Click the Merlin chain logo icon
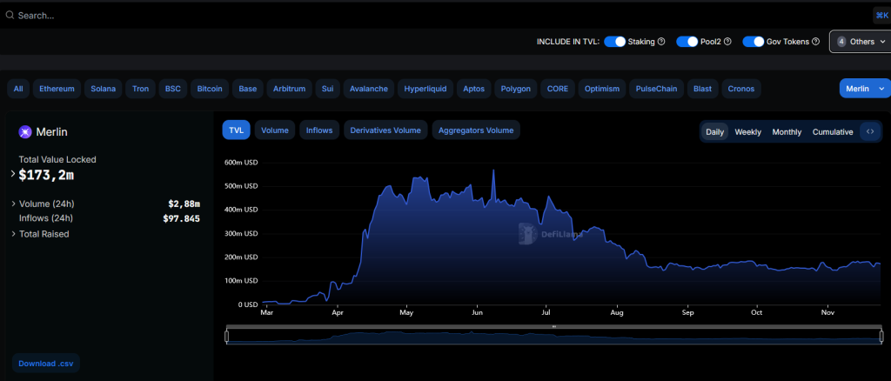The image size is (891, 381). click(25, 131)
